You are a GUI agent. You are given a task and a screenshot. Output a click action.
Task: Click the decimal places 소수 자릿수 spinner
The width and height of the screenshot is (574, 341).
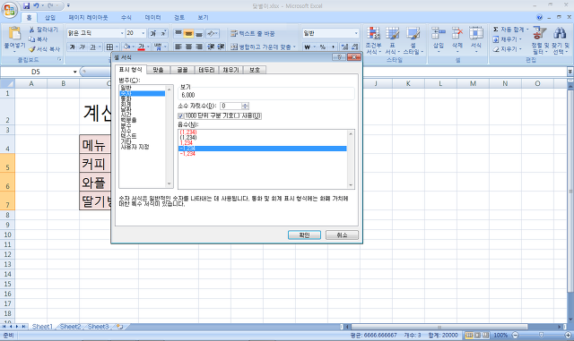[245, 106]
